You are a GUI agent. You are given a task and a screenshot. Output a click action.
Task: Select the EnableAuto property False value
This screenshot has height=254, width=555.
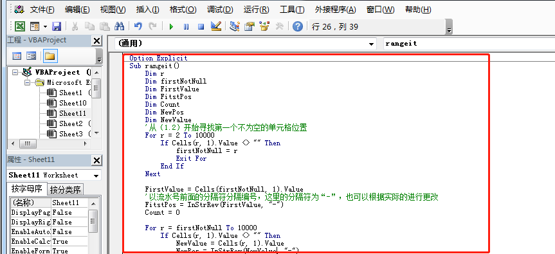coord(69,231)
